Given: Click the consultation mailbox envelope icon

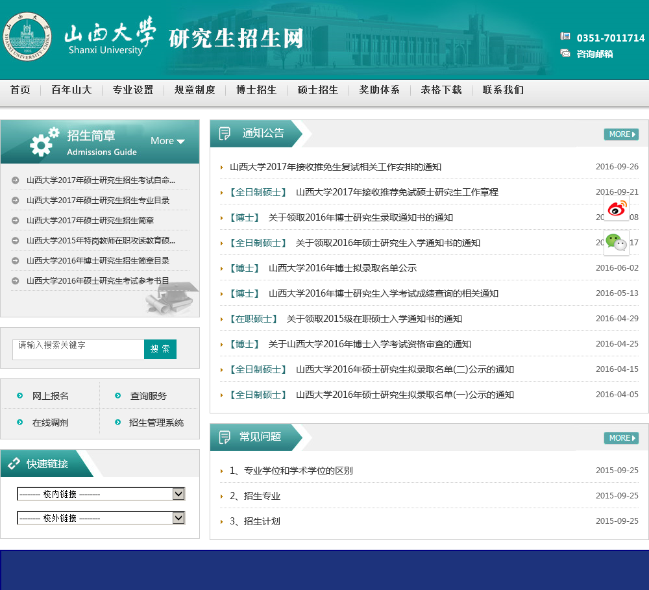Looking at the screenshot, I should point(565,54).
